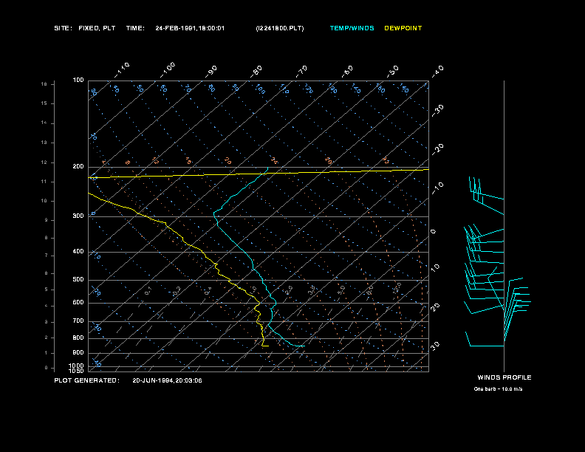
Task: Click the cyan TEMP/WINDS legend label
Action: tap(352, 28)
